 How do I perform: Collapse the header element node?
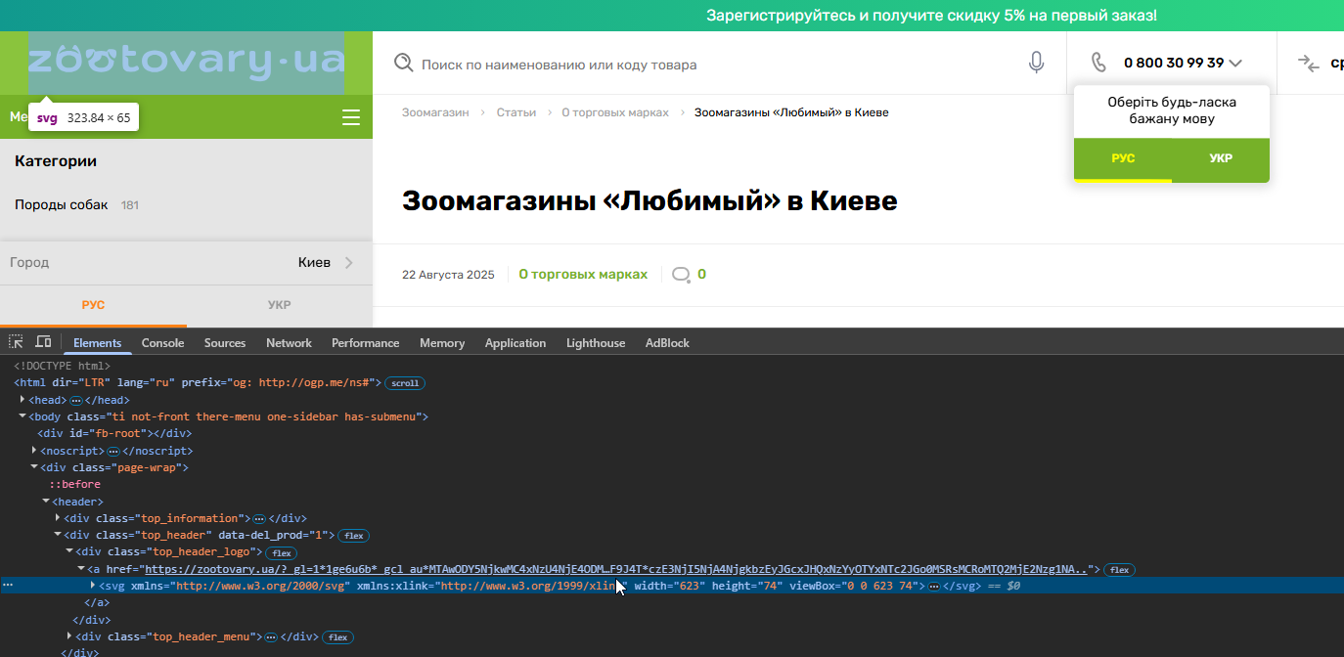tap(46, 502)
